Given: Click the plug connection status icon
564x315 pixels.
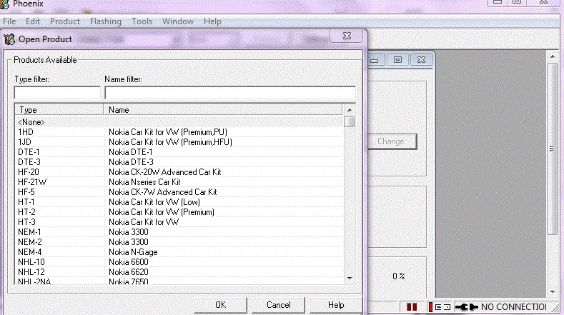Looking at the screenshot, I should tap(467, 307).
